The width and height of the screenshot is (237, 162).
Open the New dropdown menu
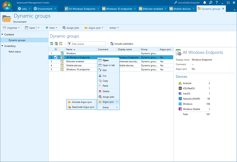point(51,28)
